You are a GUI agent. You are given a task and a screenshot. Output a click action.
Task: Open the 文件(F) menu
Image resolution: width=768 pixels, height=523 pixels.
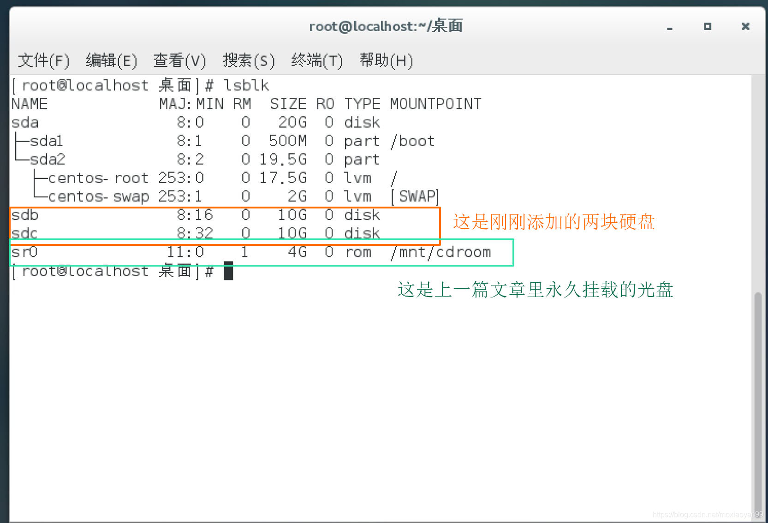click(x=43, y=60)
